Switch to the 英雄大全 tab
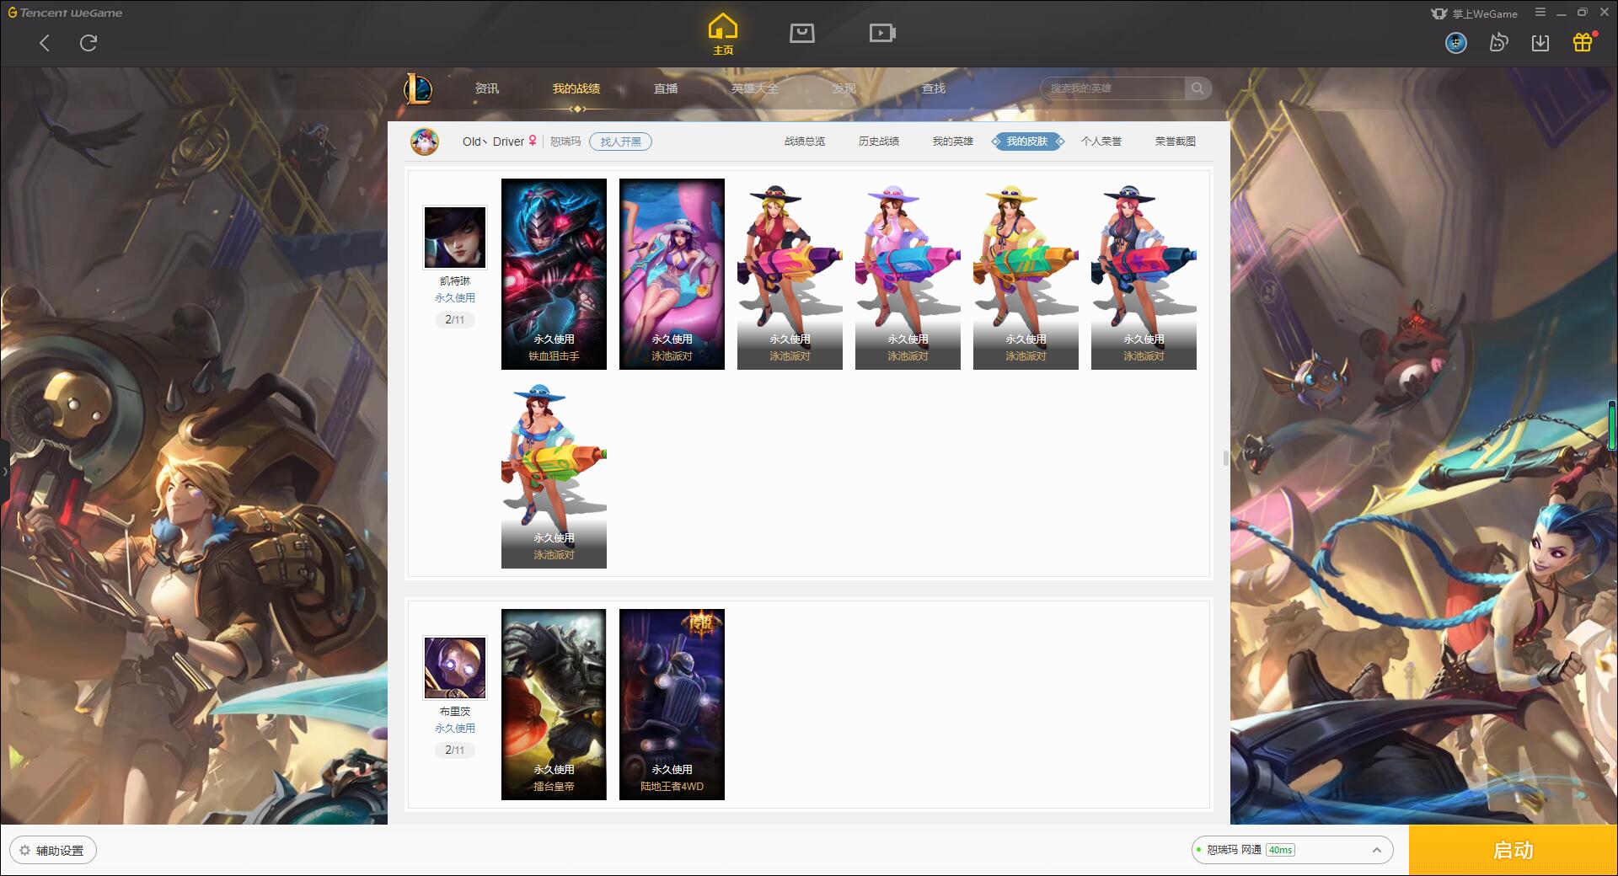 click(755, 88)
